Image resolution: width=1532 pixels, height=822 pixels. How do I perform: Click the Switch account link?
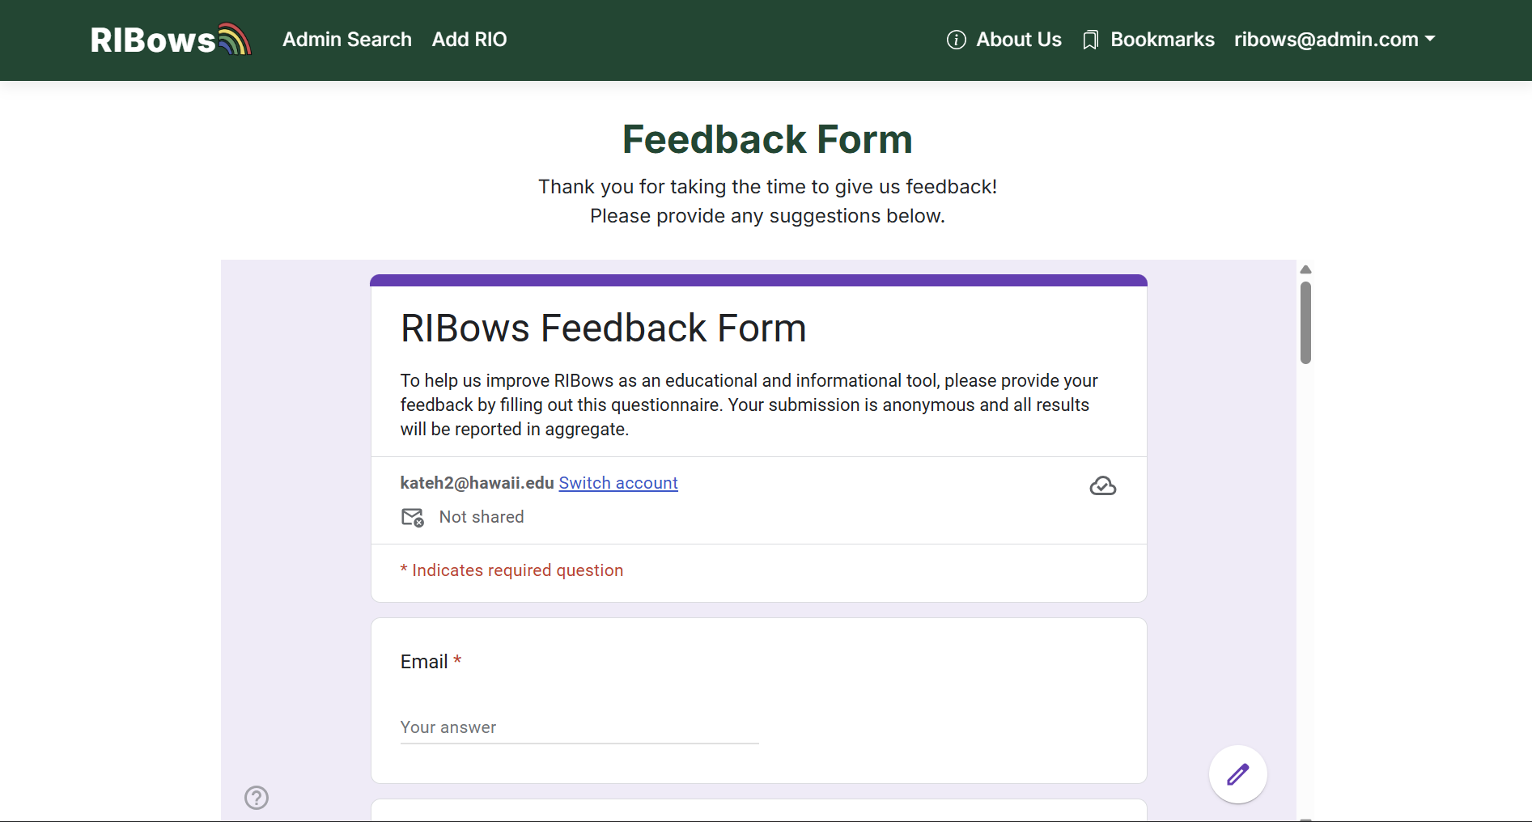pos(617,483)
